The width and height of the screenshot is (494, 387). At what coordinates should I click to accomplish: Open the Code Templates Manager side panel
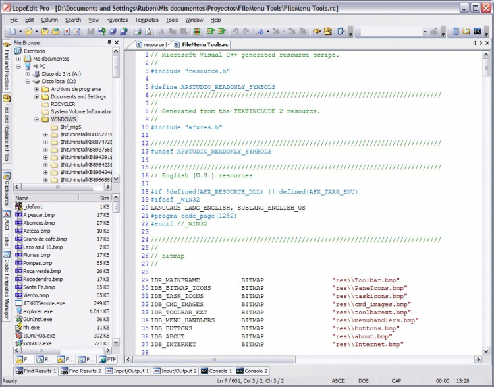point(7,285)
